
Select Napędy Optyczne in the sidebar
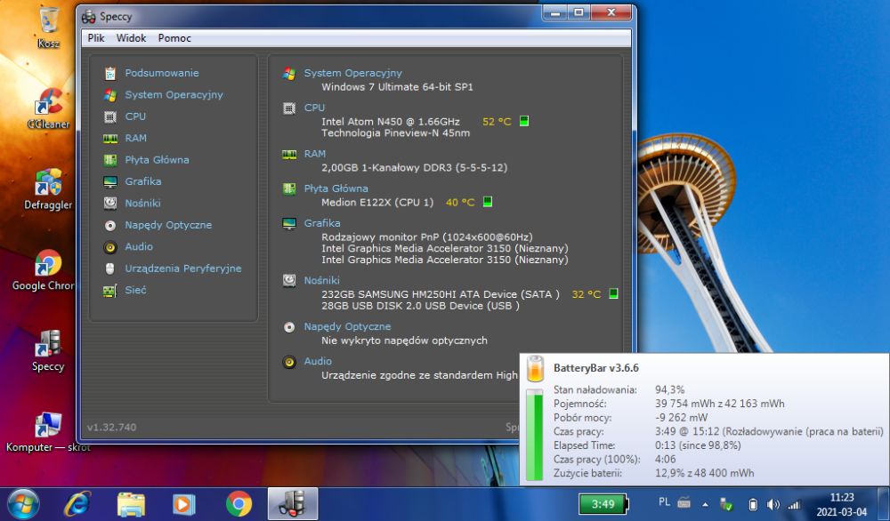pyautogui.click(x=168, y=225)
